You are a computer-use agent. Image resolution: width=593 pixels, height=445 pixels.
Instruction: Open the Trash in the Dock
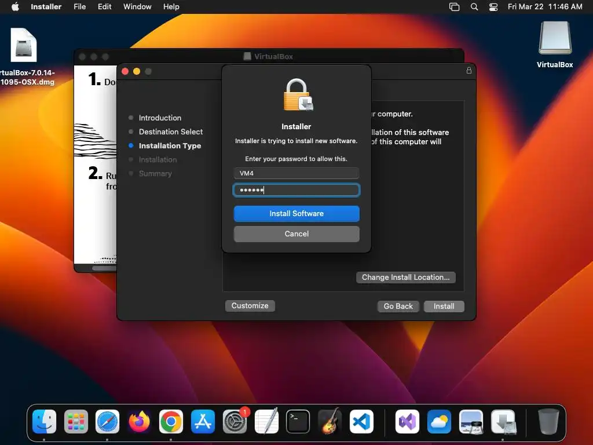pos(548,422)
